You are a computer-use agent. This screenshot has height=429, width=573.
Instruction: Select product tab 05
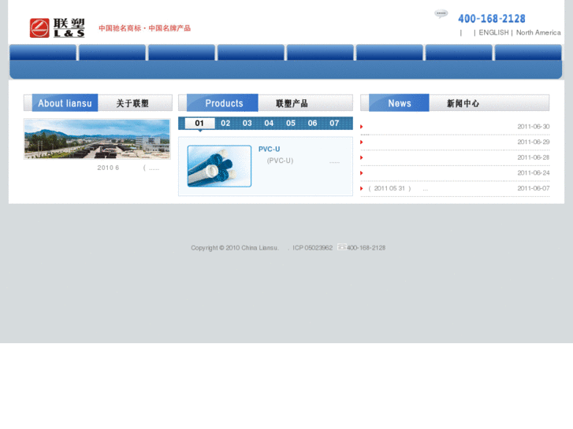tap(291, 123)
